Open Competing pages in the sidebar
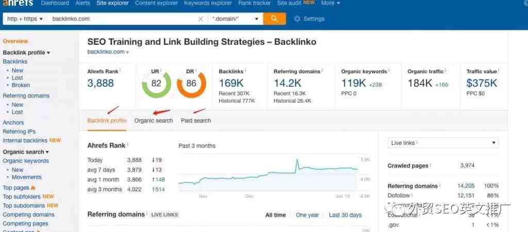 pyautogui.click(x=26, y=224)
